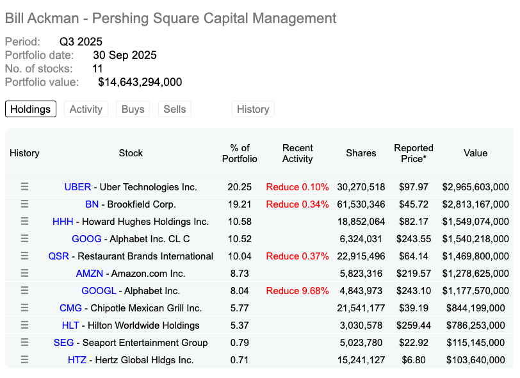The width and height of the screenshot is (520, 378).
Task: Open the UBER stock link
Action: [77, 187]
